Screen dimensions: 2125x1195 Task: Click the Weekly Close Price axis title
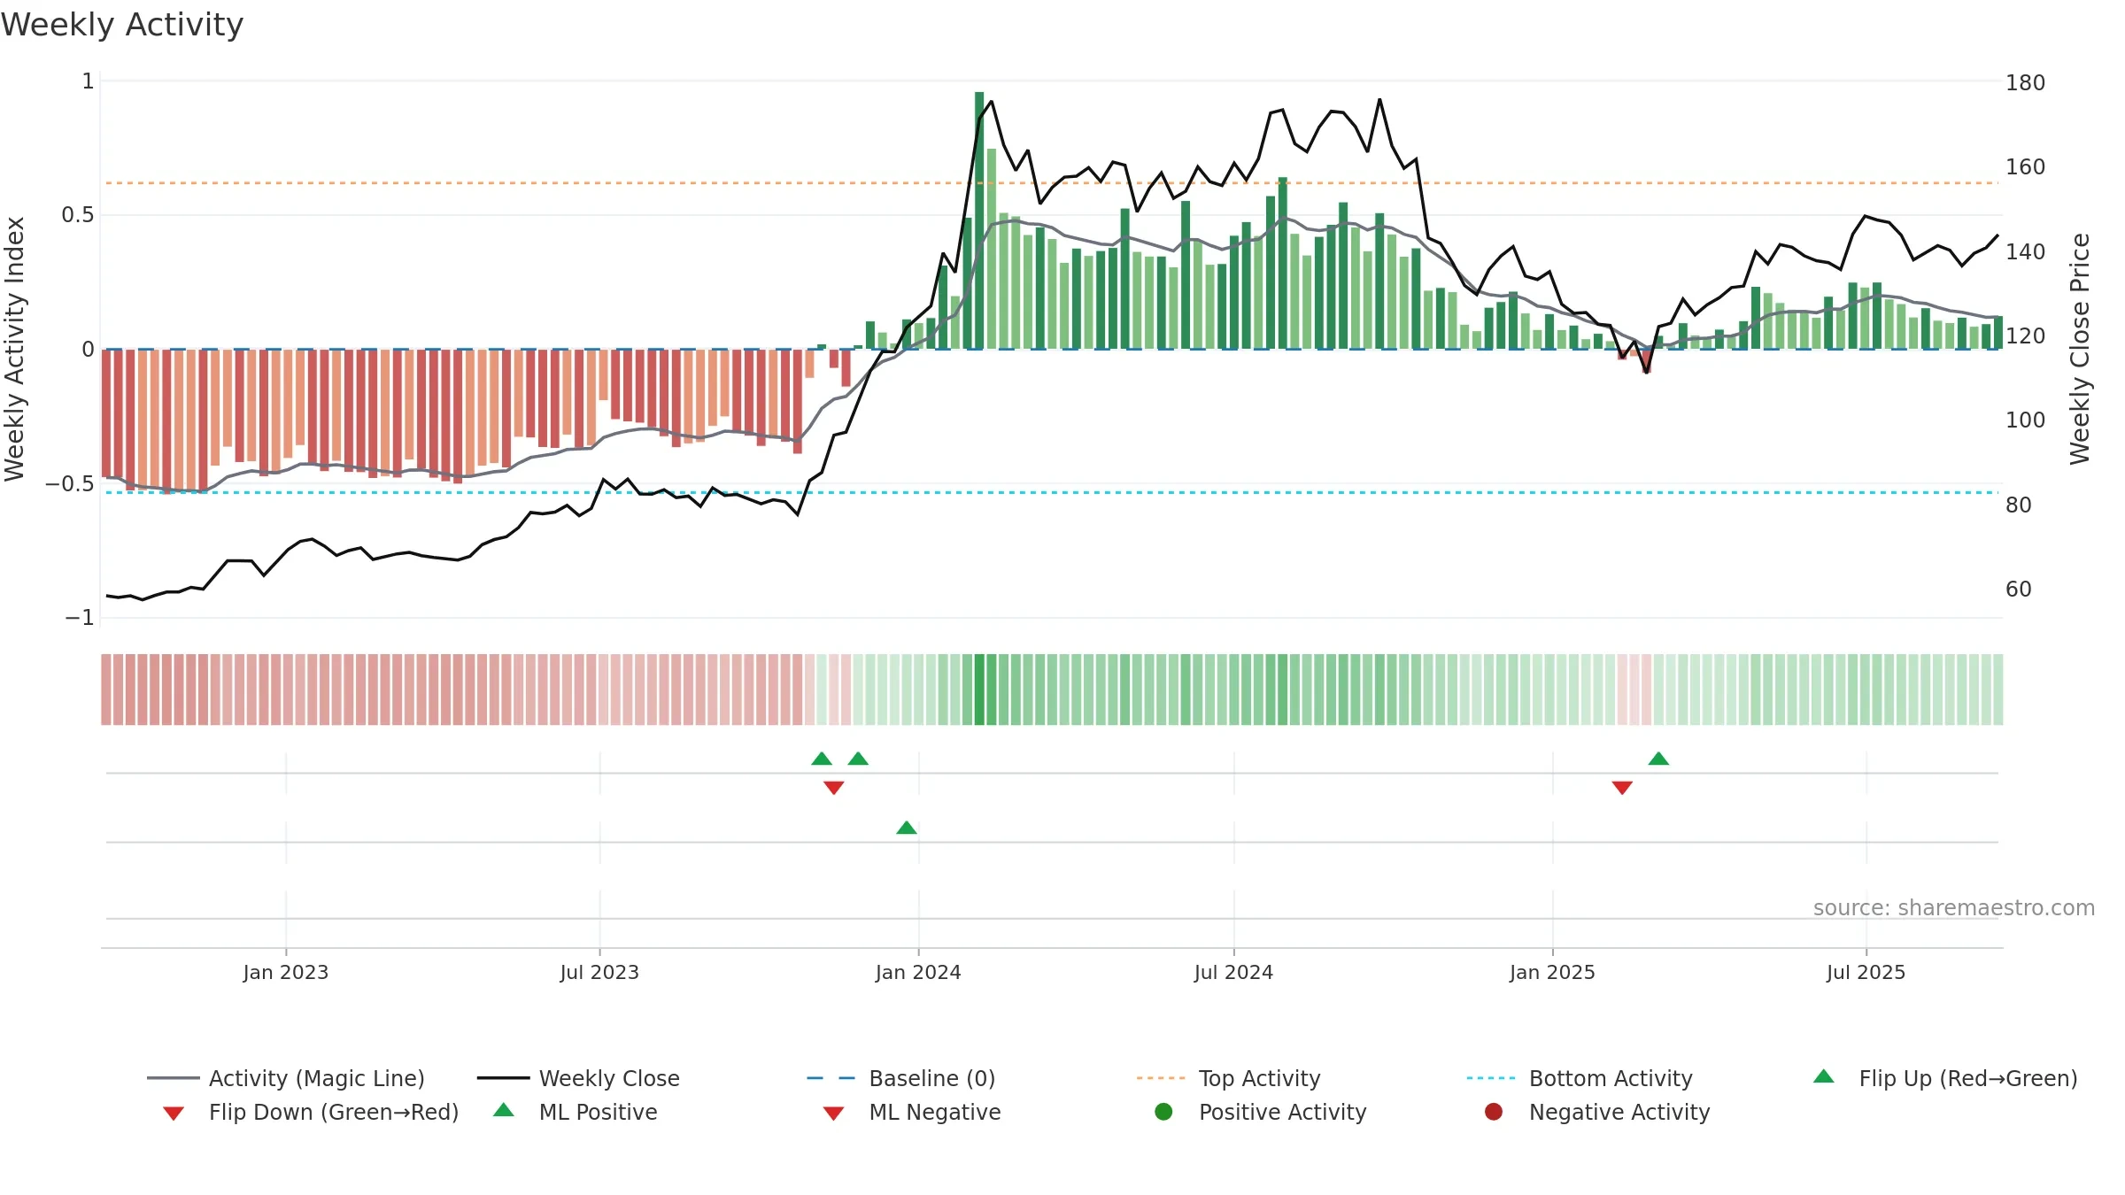coord(2080,349)
